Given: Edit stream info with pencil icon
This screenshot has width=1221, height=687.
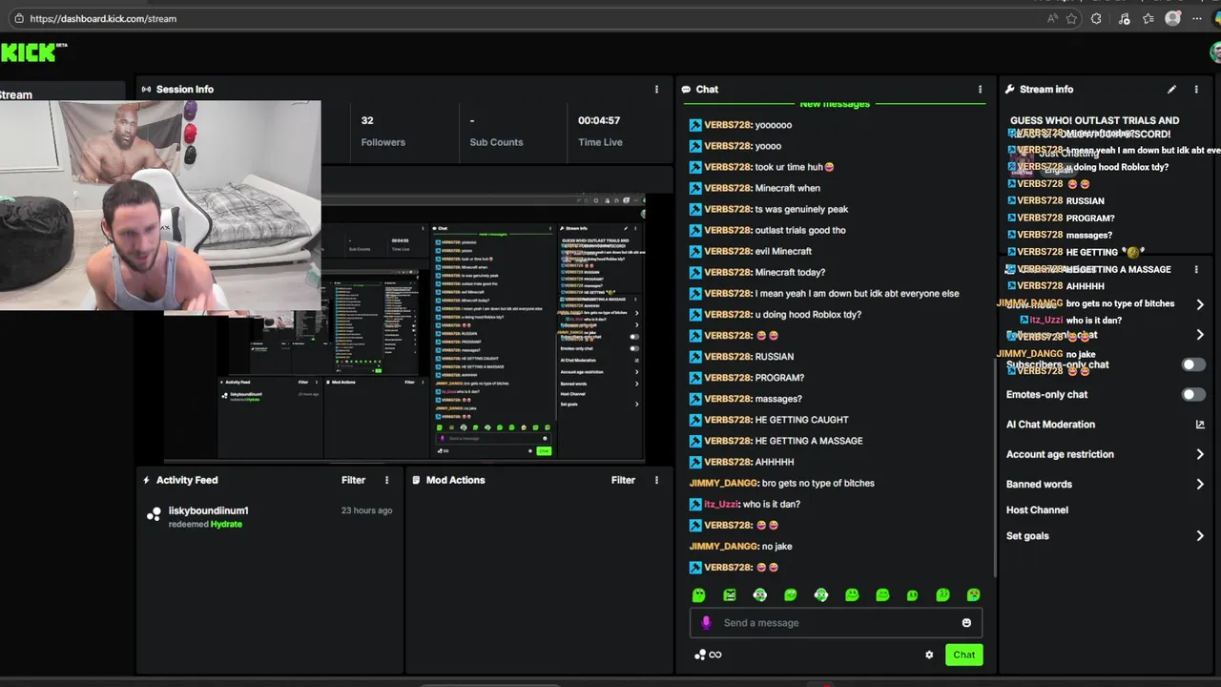Looking at the screenshot, I should [1171, 89].
